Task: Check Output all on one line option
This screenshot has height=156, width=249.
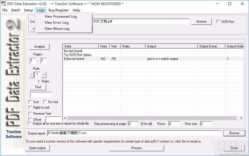Action: pos(29,123)
